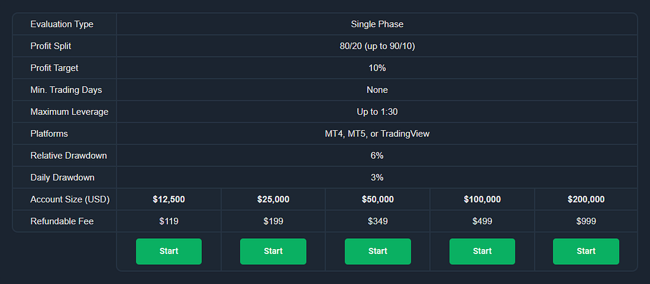Click the $119 refundable fee

[169, 221]
